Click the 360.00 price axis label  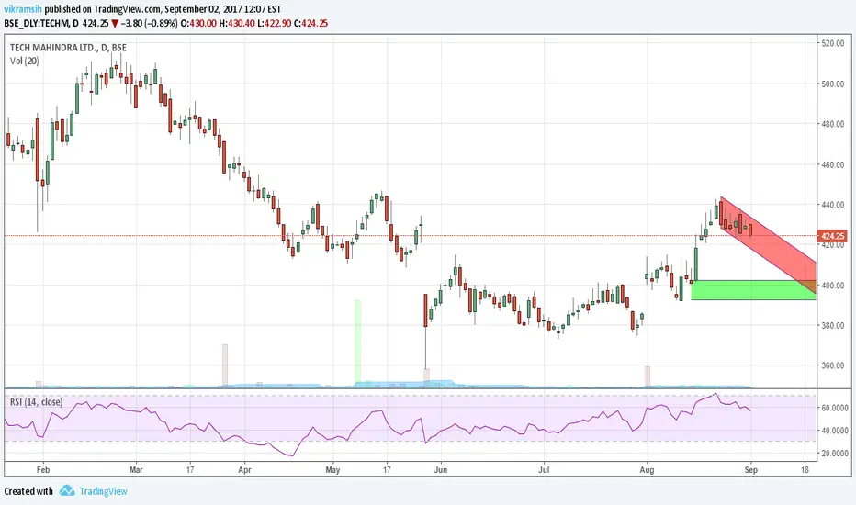pos(834,365)
